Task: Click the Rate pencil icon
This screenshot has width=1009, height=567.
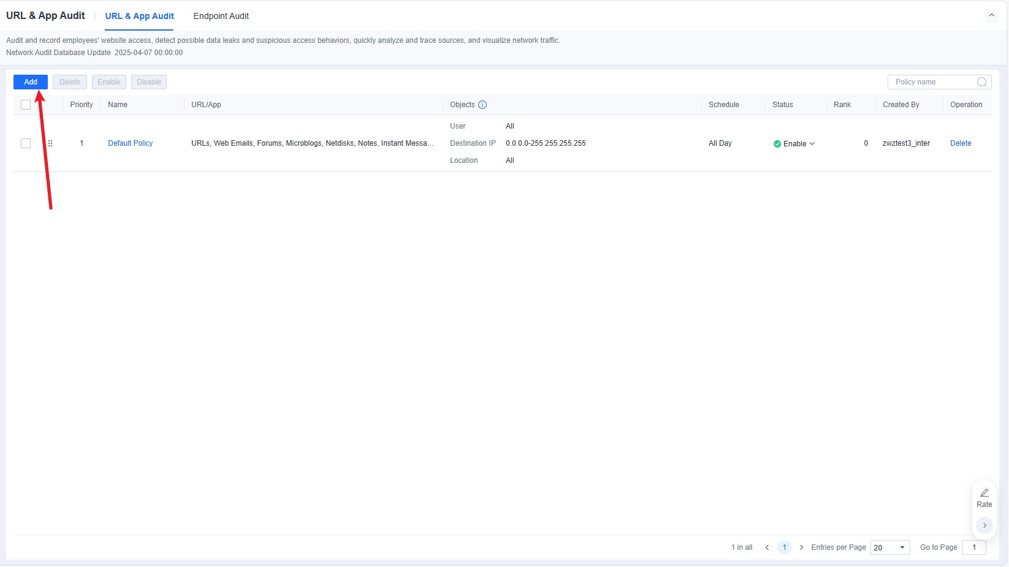Action: point(984,493)
